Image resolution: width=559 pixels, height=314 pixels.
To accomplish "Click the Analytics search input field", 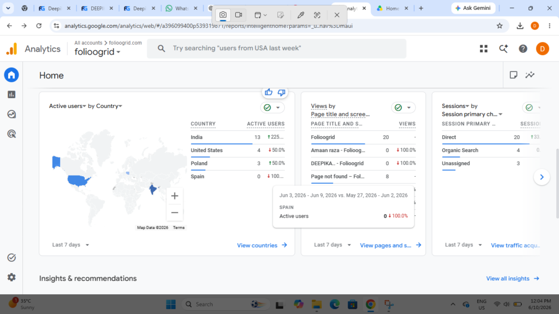I will pos(276,49).
